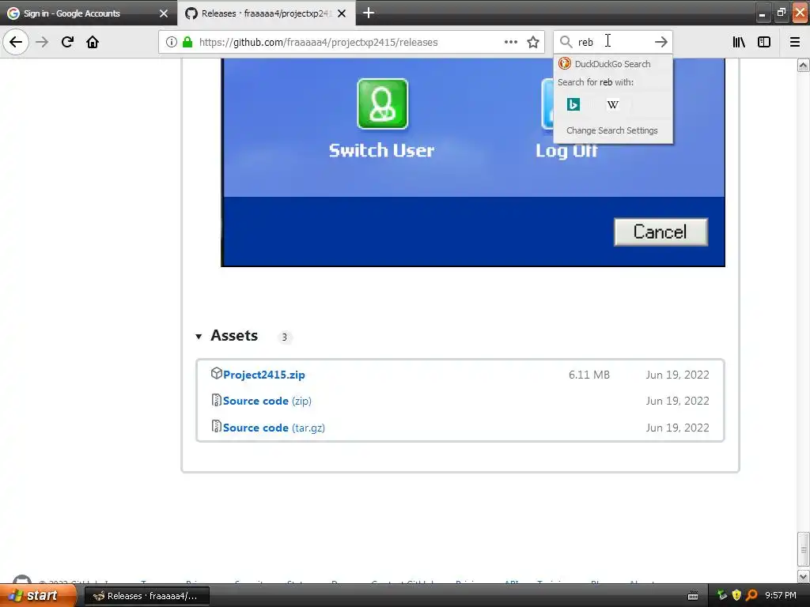Open page actions three-dot menu

(510, 42)
